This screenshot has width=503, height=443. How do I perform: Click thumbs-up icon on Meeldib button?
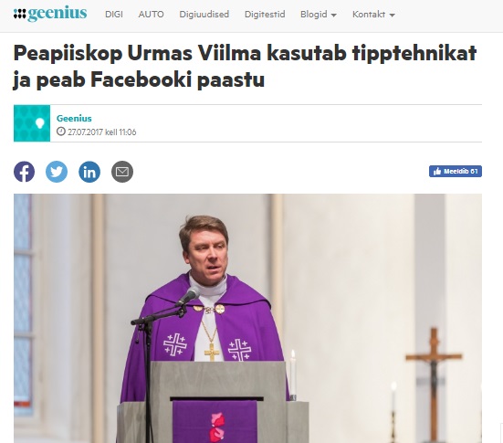click(x=437, y=172)
